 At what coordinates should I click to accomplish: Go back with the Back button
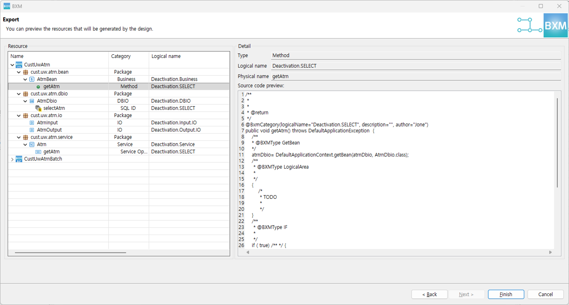(429, 294)
